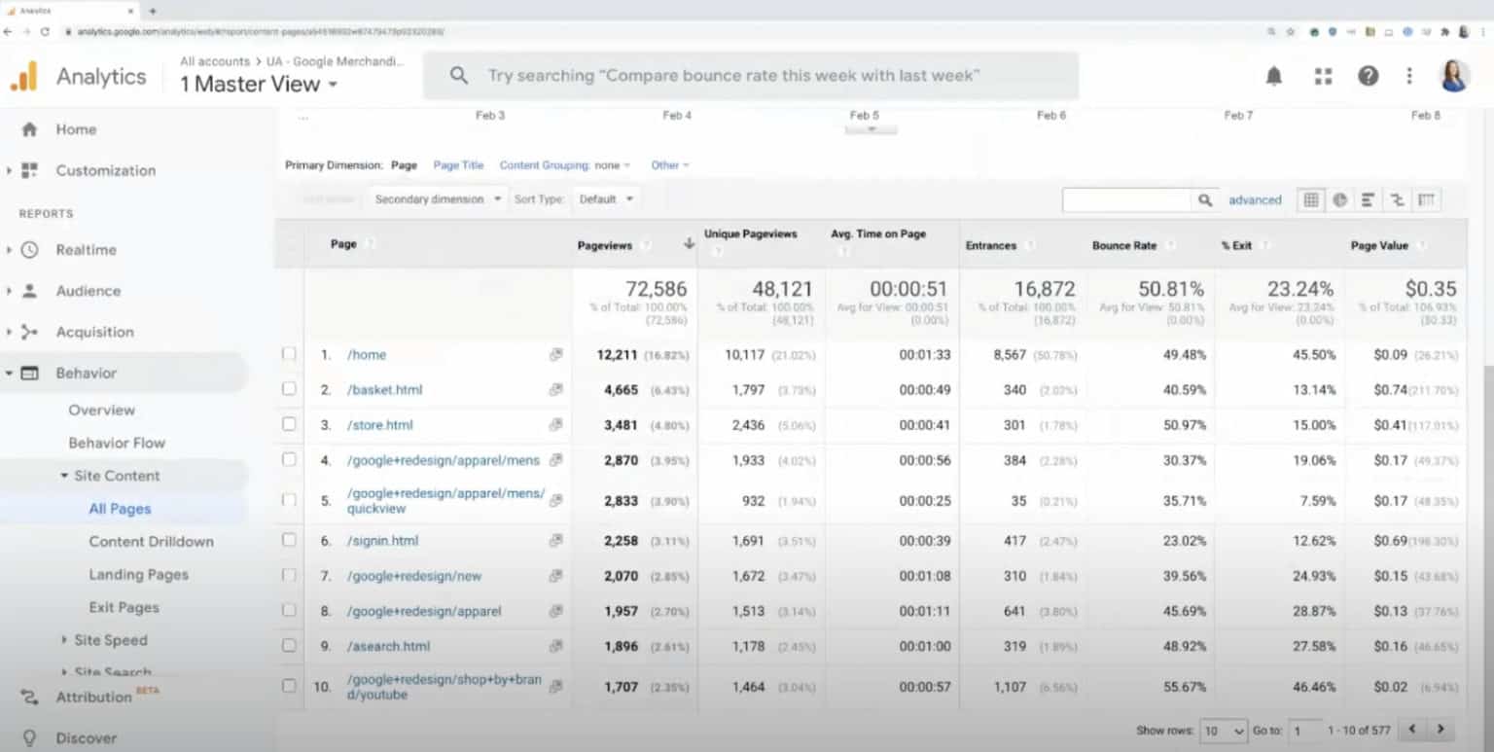Switch primary dimension to Page Title
The height and width of the screenshot is (752, 1494).
pyautogui.click(x=458, y=164)
